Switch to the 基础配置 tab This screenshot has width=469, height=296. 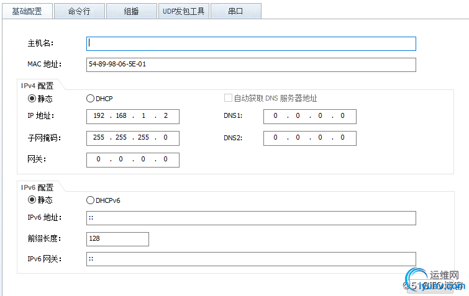coord(27,11)
